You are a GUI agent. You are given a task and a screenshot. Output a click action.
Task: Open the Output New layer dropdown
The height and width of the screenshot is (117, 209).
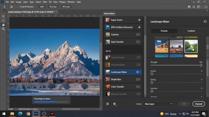158,104
